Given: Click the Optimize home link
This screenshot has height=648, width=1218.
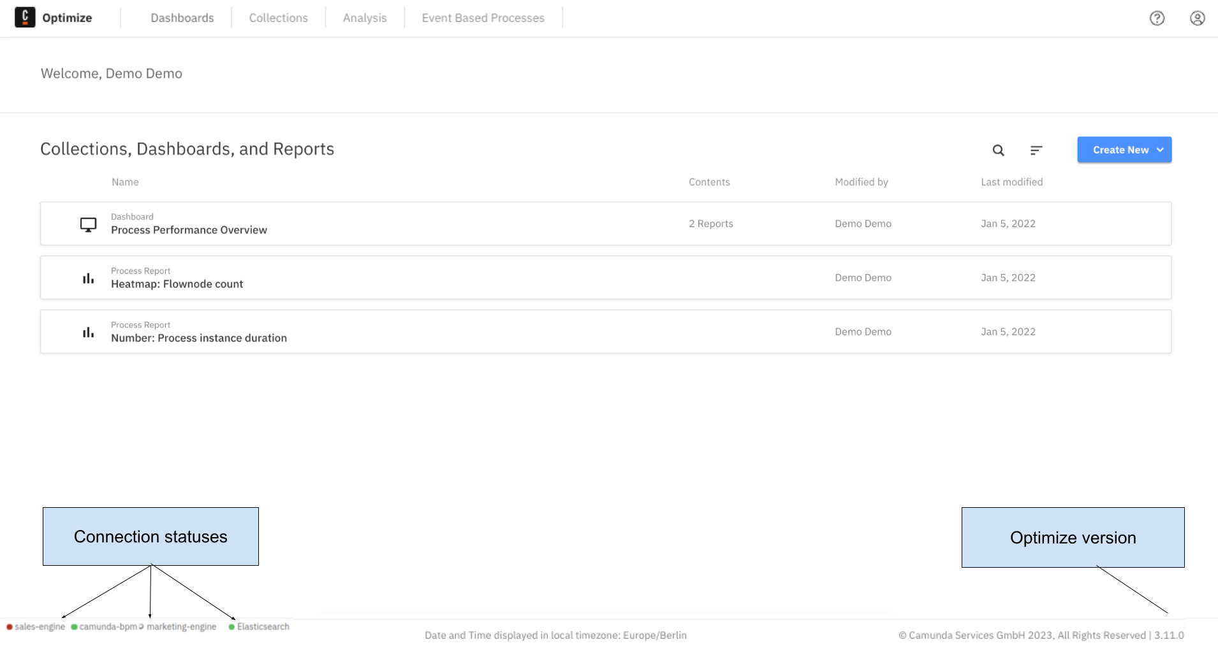Looking at the screenshot, I should [67, 18].
